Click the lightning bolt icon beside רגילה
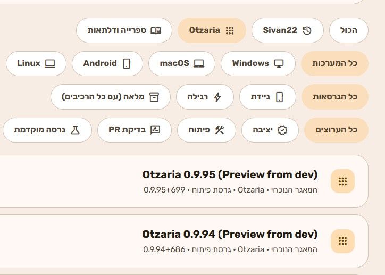Viewport: 385px width, 275px height. [x=217, y=97]
